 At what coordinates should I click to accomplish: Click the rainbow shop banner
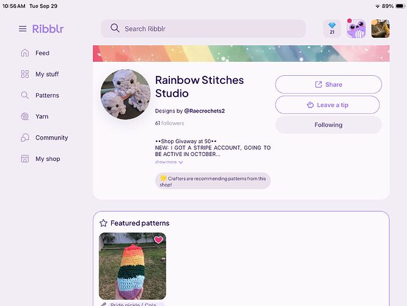click(241, 54)
